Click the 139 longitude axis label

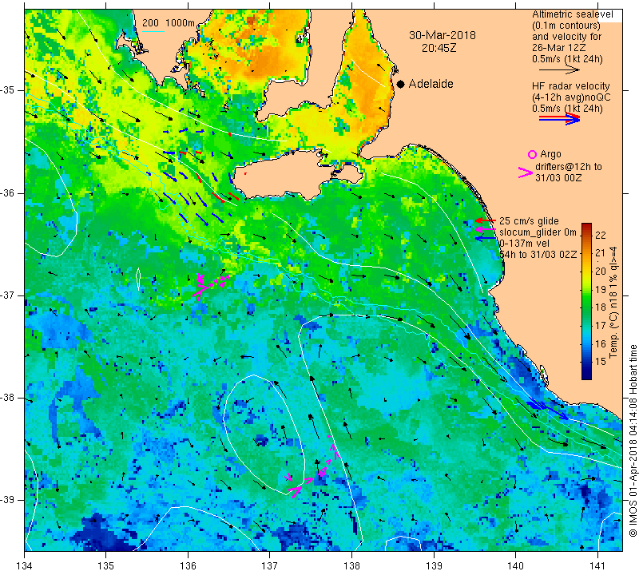(434, 565)
